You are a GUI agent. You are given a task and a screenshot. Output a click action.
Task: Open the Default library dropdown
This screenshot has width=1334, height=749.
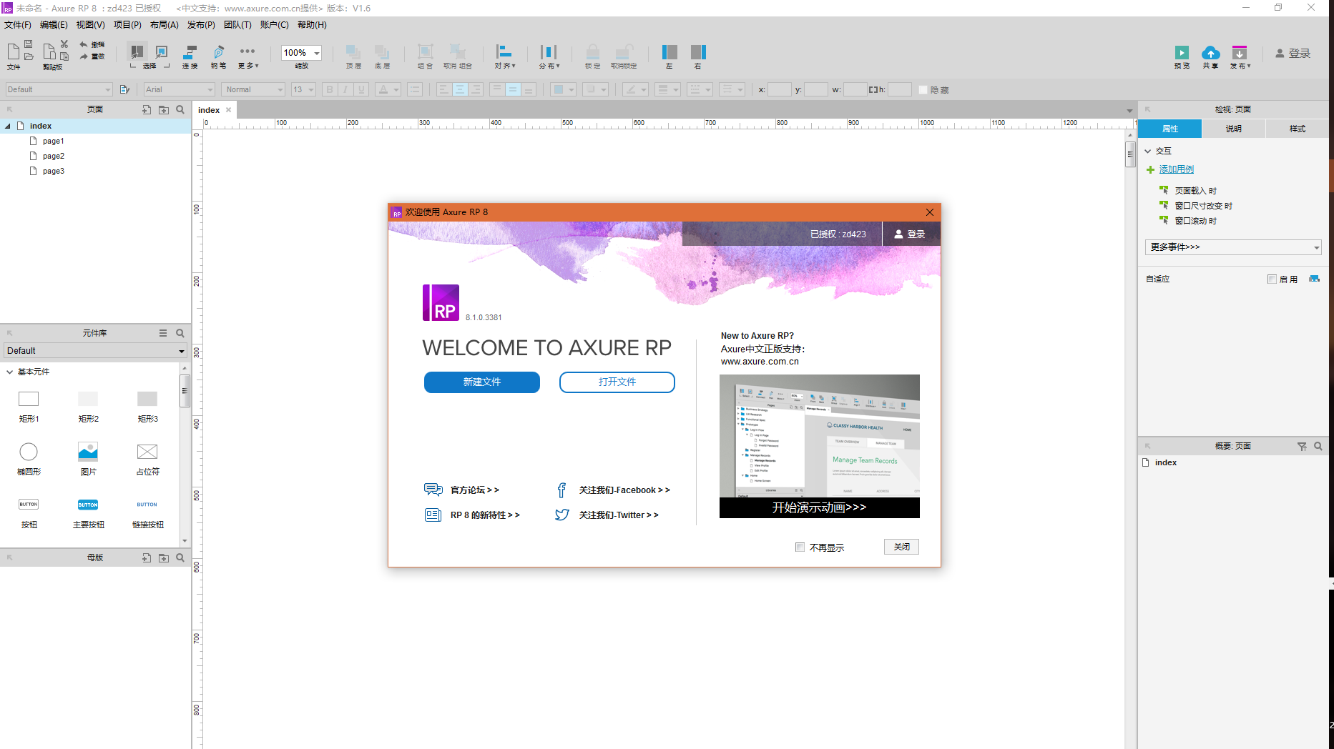pos(95,351)
